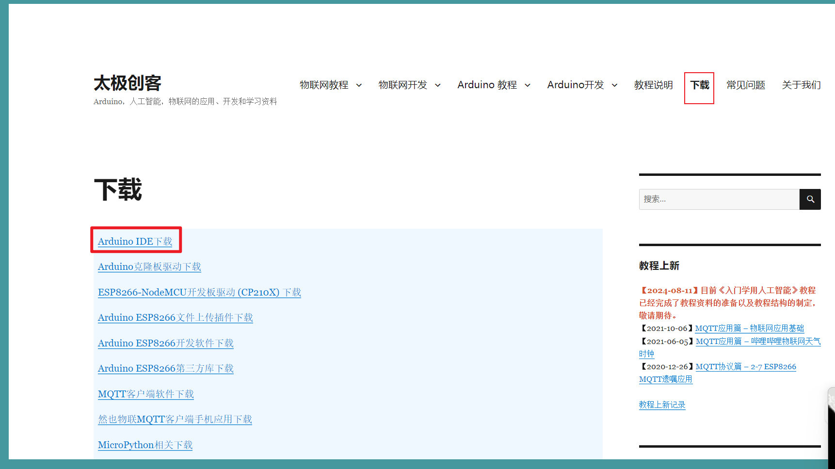Open the Arduino 教程 menu item
Image resolution: width=835 pixels, height=469 pixels.
[x=487, y=85]
